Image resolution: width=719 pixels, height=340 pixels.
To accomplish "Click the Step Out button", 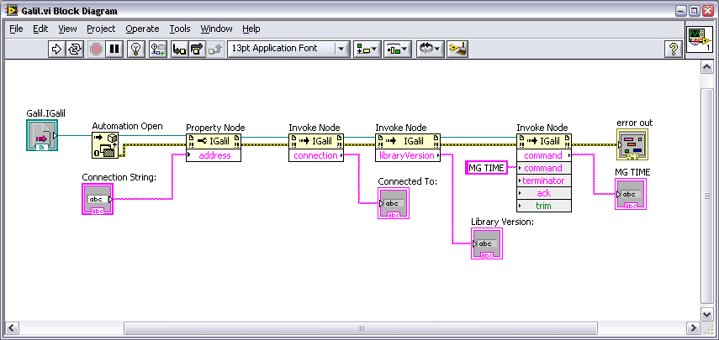I will 215,49.
